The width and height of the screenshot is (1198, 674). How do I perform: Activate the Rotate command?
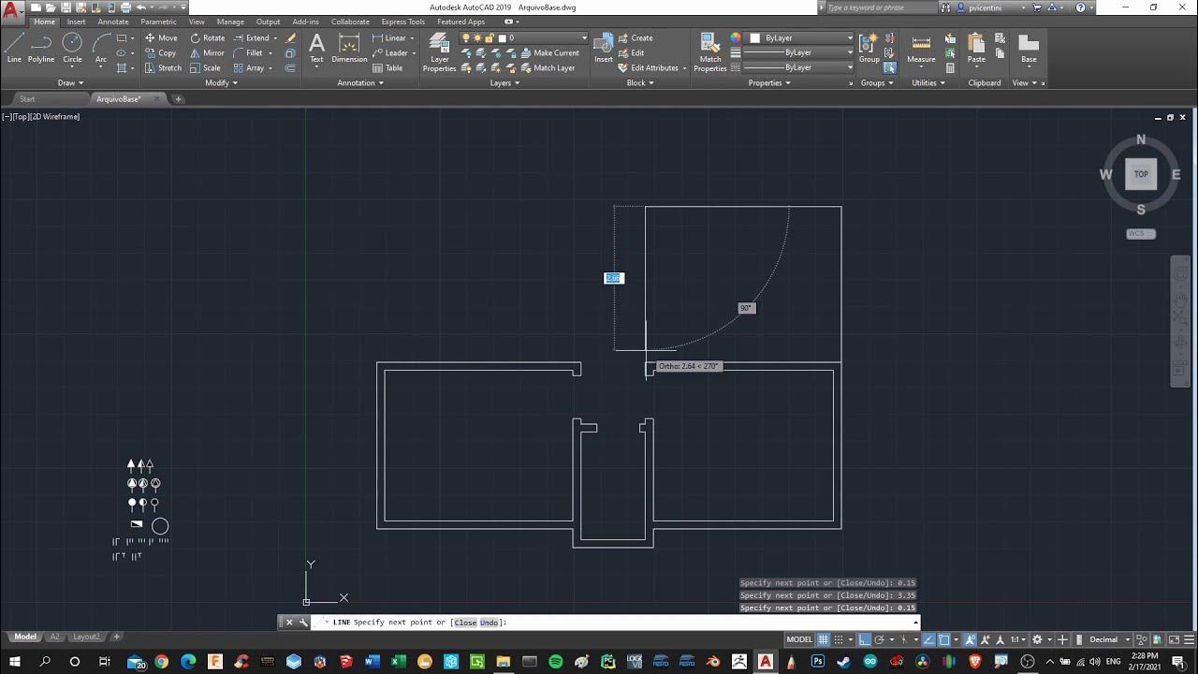(207, 38)
